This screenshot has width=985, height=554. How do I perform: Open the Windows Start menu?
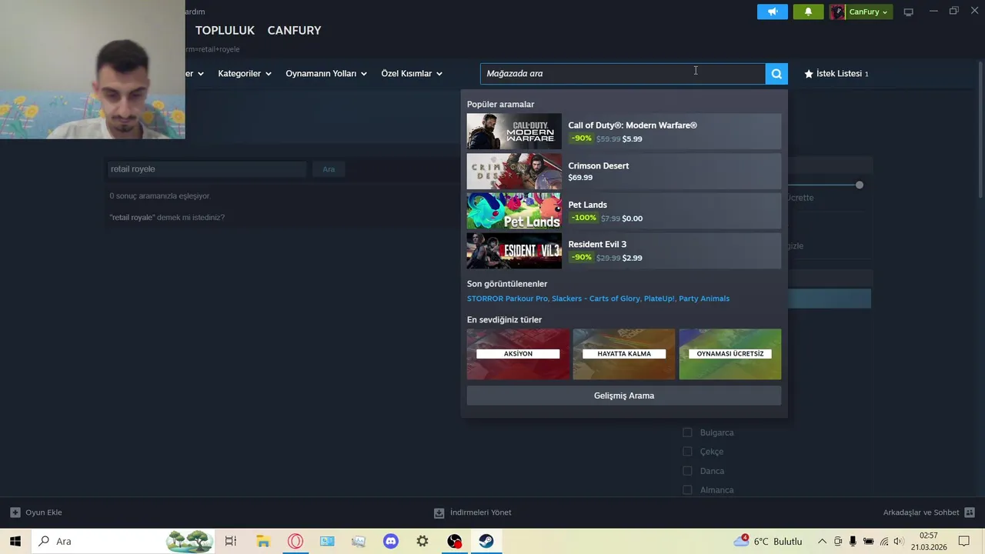(x=15, y=541)
